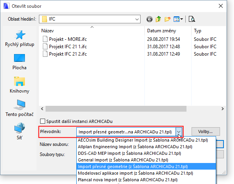This screenshot has width=234, height=184.
Task: Select file icon of Projekt - MORE.ifc
Action: 45,39
